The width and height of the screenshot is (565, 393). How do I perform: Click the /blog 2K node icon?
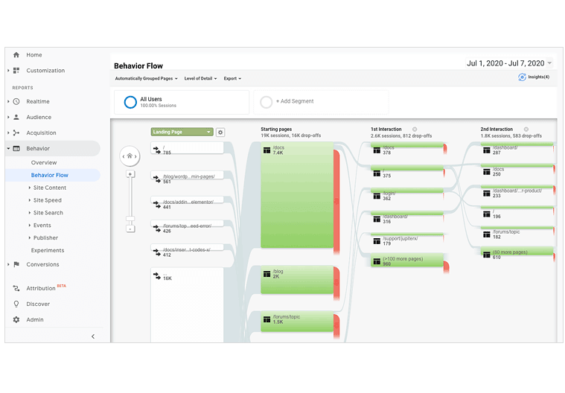(266, 274)
